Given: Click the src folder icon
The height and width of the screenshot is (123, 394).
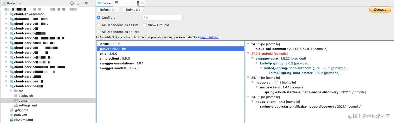Looking at the screenshot, I should tap(16, 91).
